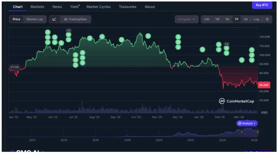Viewport: 277px width, 155px height.
Task: Select the All time range
Action: 246,19
